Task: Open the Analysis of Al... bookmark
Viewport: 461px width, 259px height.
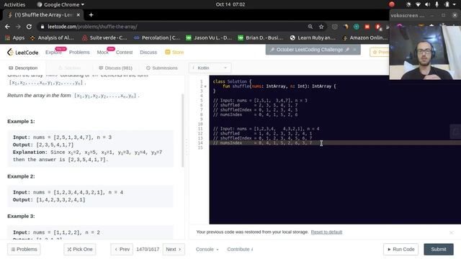Action: coord(52,38)
